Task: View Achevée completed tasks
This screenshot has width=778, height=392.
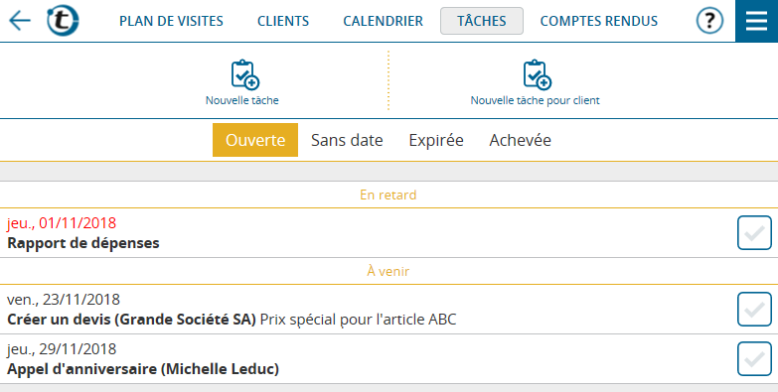Action: click(520, 140)
